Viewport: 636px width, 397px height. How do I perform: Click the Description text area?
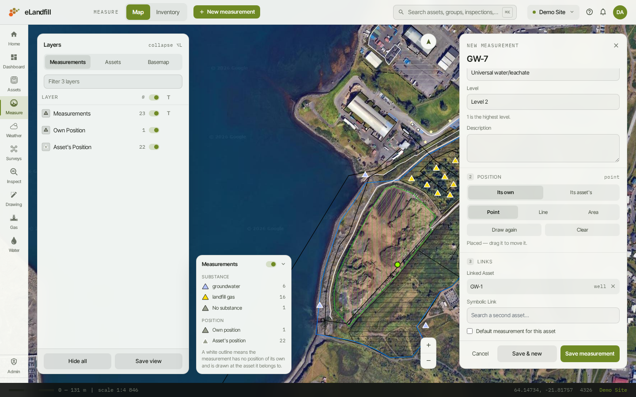coord(543,148)
